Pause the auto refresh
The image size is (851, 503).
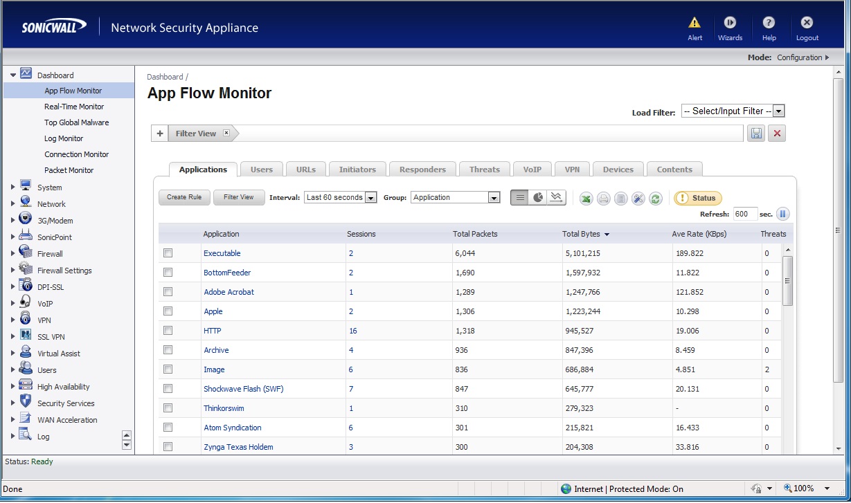coord(782,214)
